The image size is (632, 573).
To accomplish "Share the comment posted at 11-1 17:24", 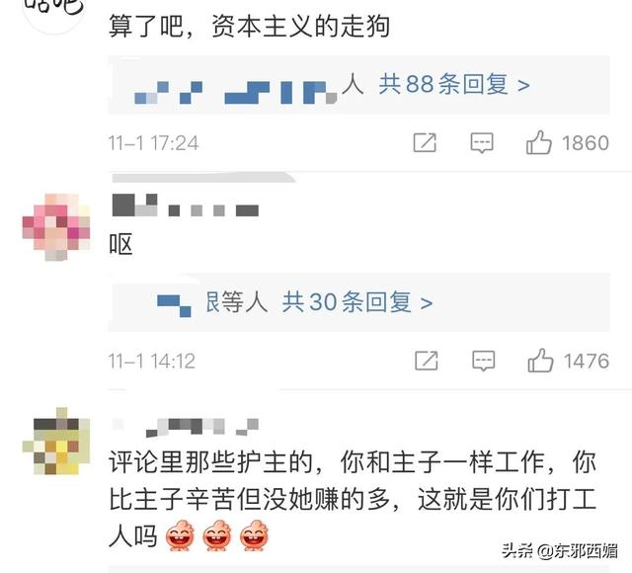I will [x=425, y=142].
